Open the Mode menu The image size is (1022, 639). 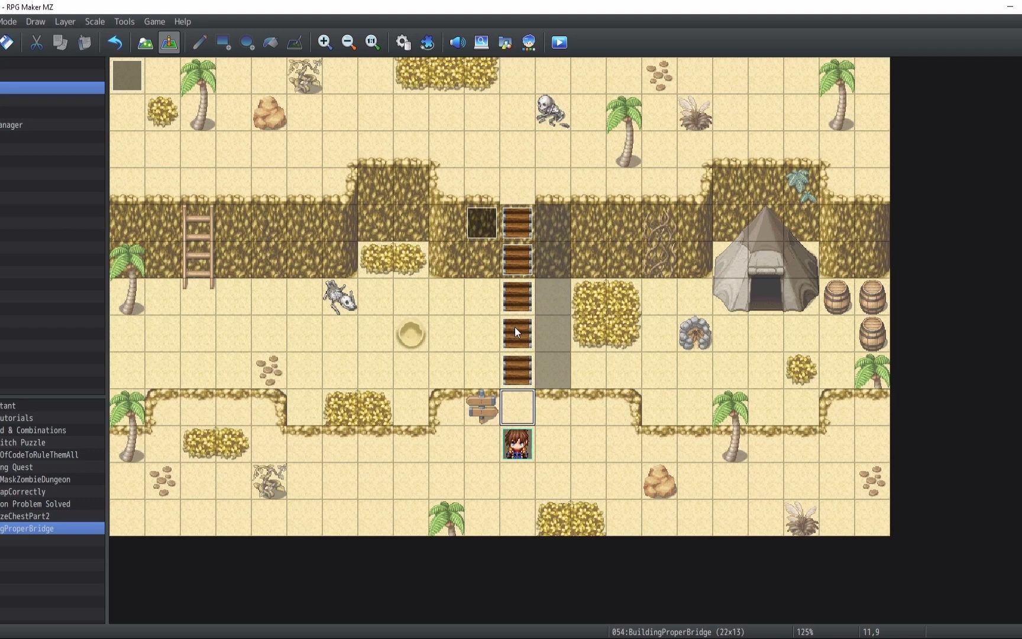[9, 21]
